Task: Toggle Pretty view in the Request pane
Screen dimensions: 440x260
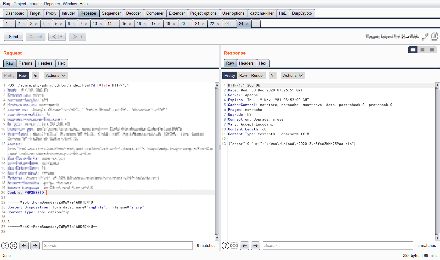Action: point(9,75)
